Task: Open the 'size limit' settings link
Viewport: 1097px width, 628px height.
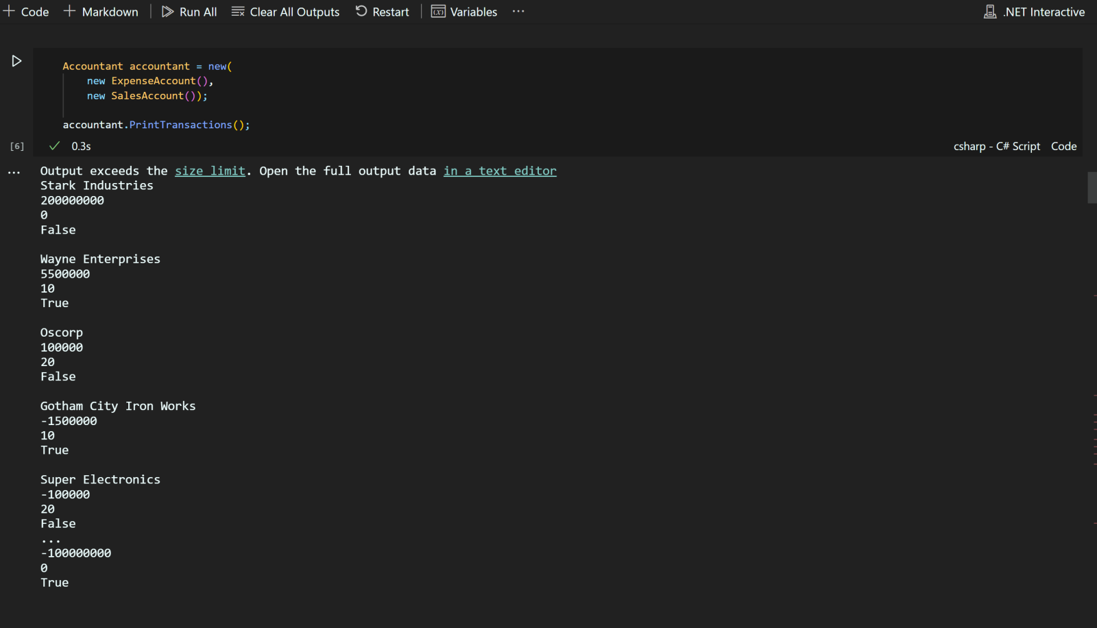Action: 210,171
